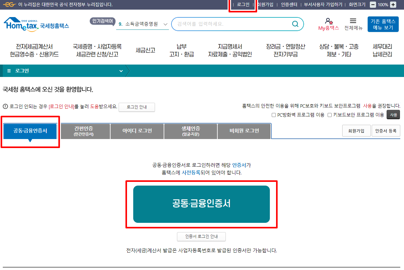Click 기존 홈택스 메뉴 보기 button

pyautogui.click(x=383, y=24)
